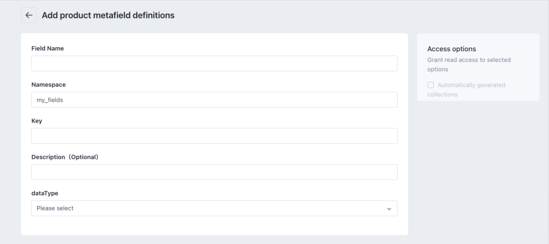The width and height of the screenshot is (549, 244).
Task: Select the Description (Optional) input box
Action: pos(214,172)
